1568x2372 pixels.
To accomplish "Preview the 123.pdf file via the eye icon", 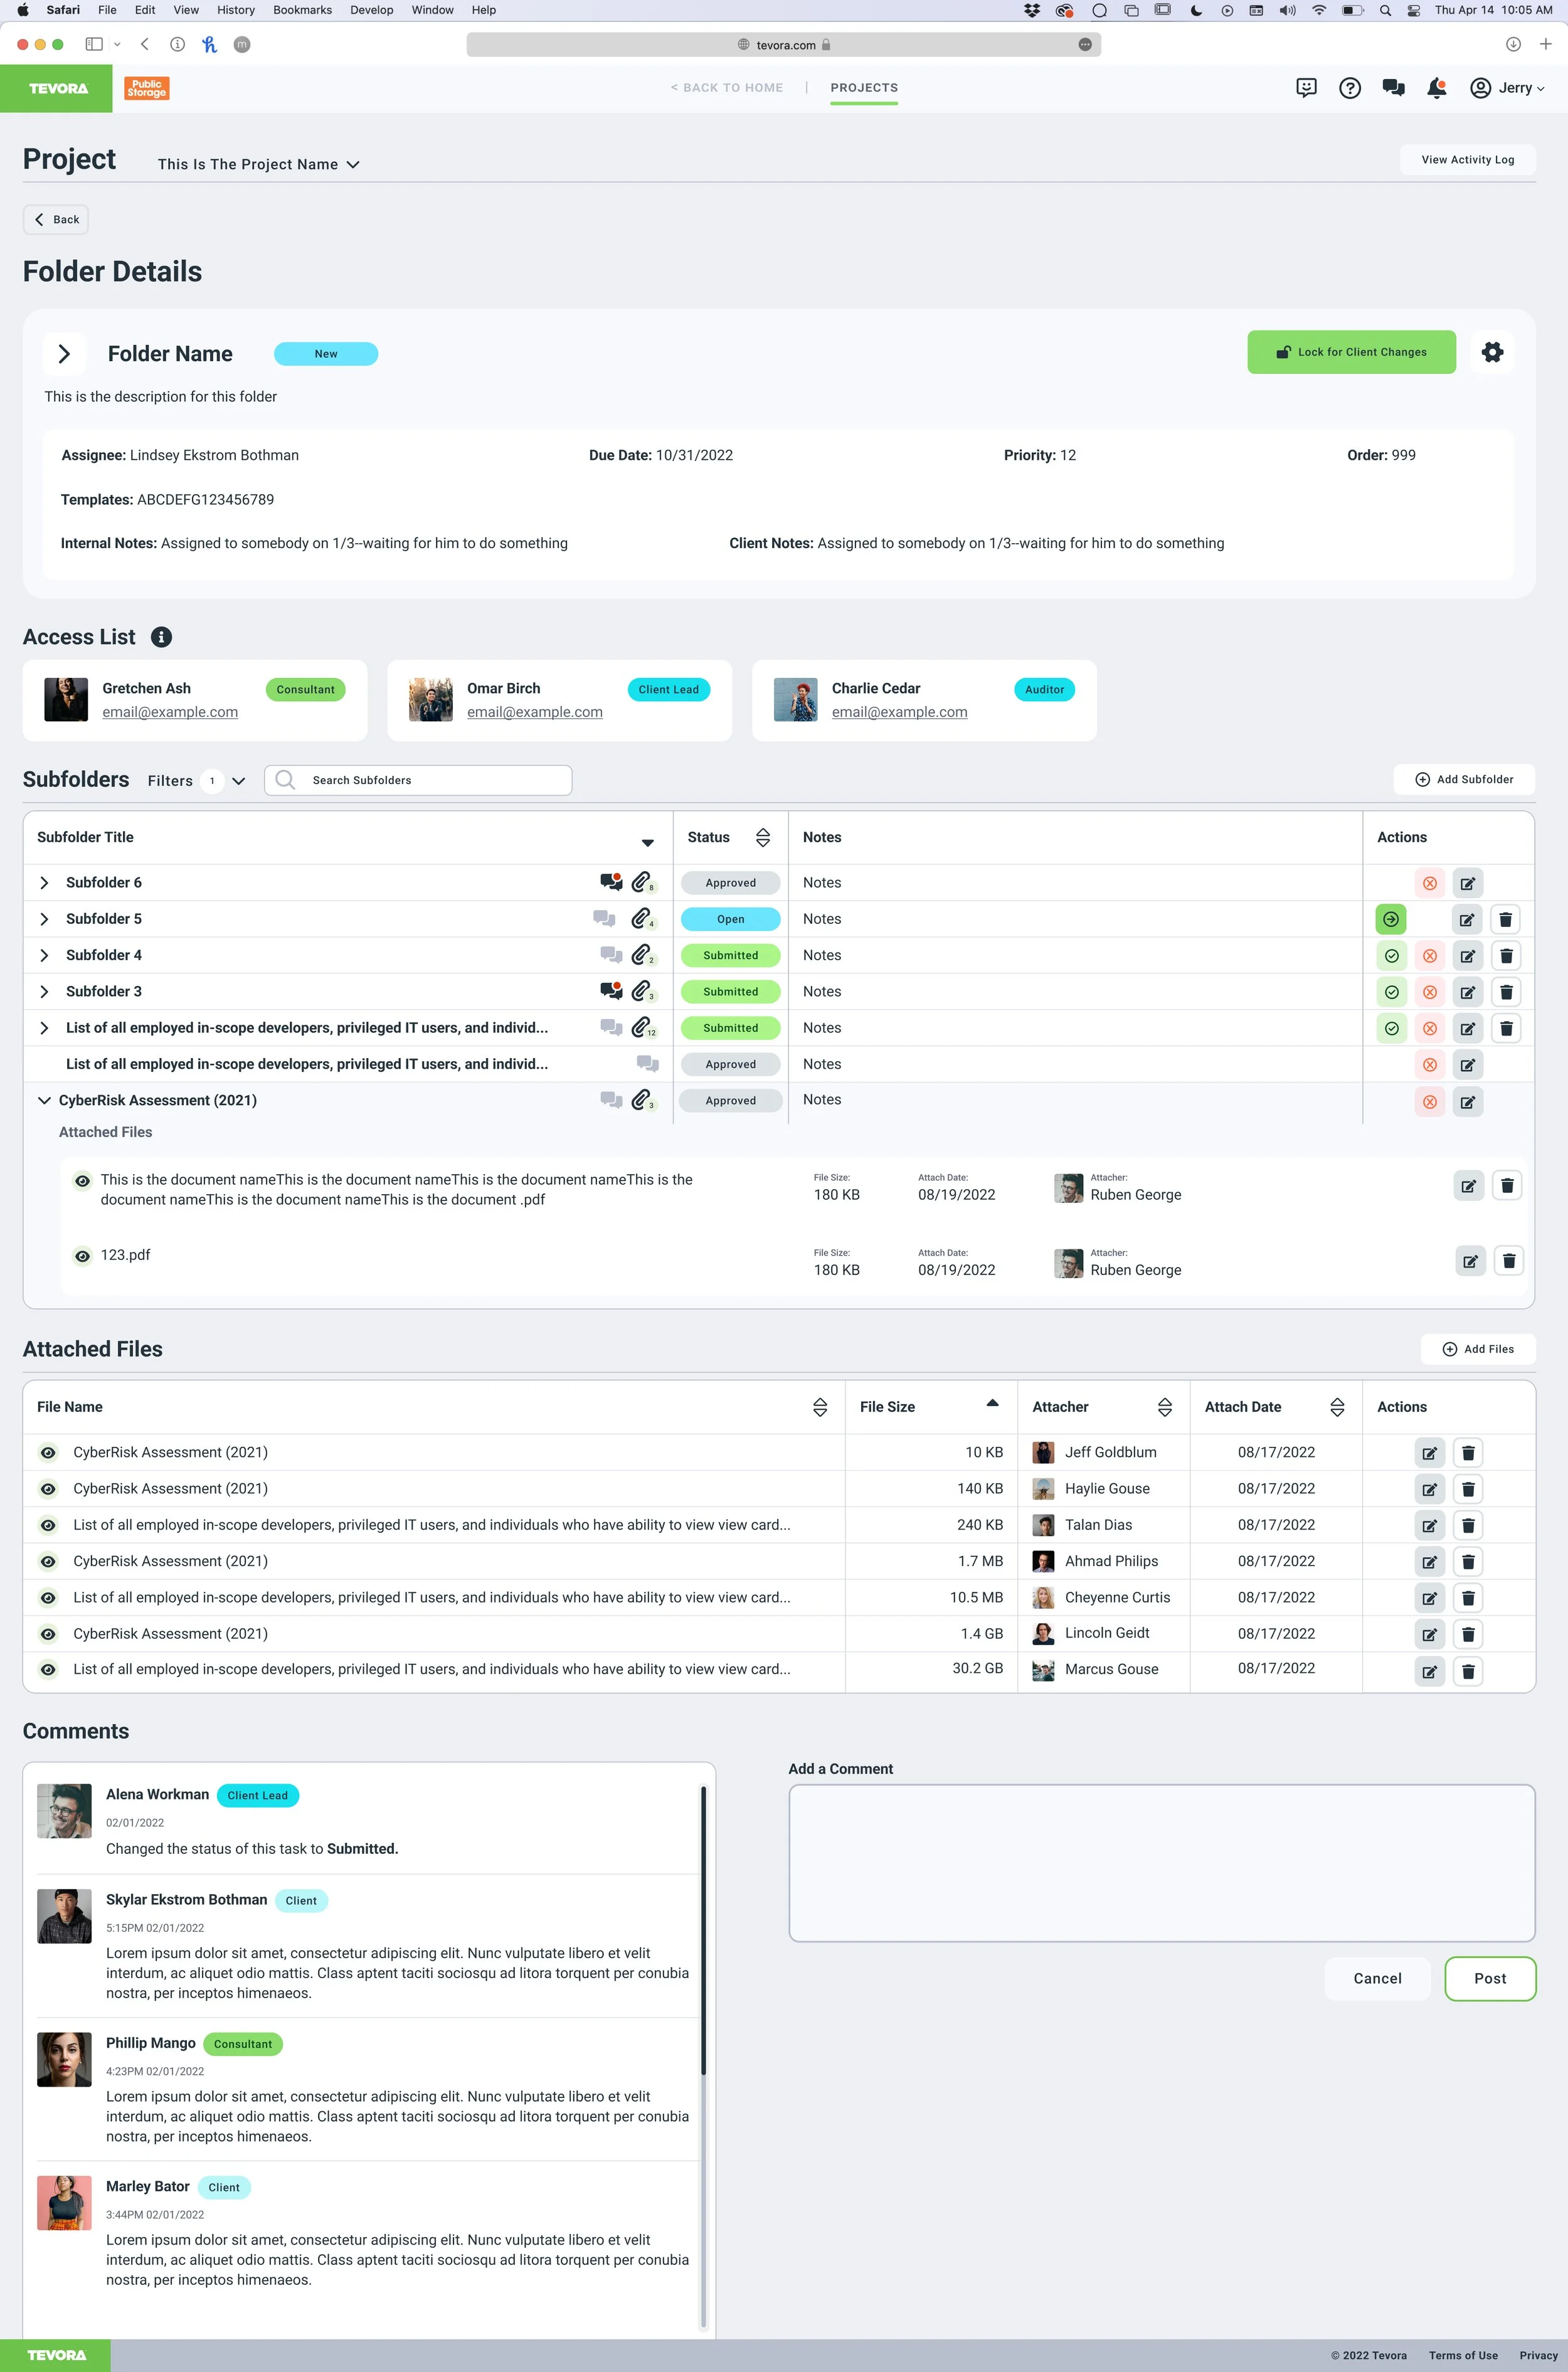I will (x=83, y=1256).
